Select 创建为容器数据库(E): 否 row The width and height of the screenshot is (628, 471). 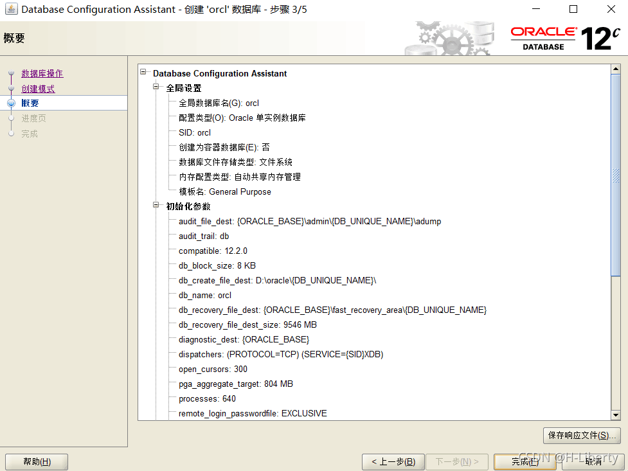click(224, 147)
